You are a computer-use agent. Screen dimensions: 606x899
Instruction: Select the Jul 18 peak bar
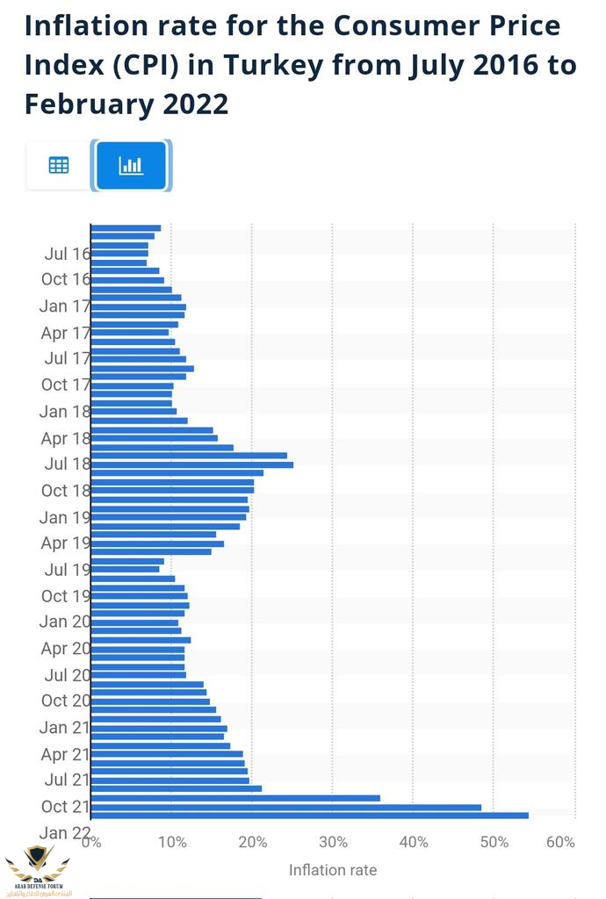click(x=192, y=464)
